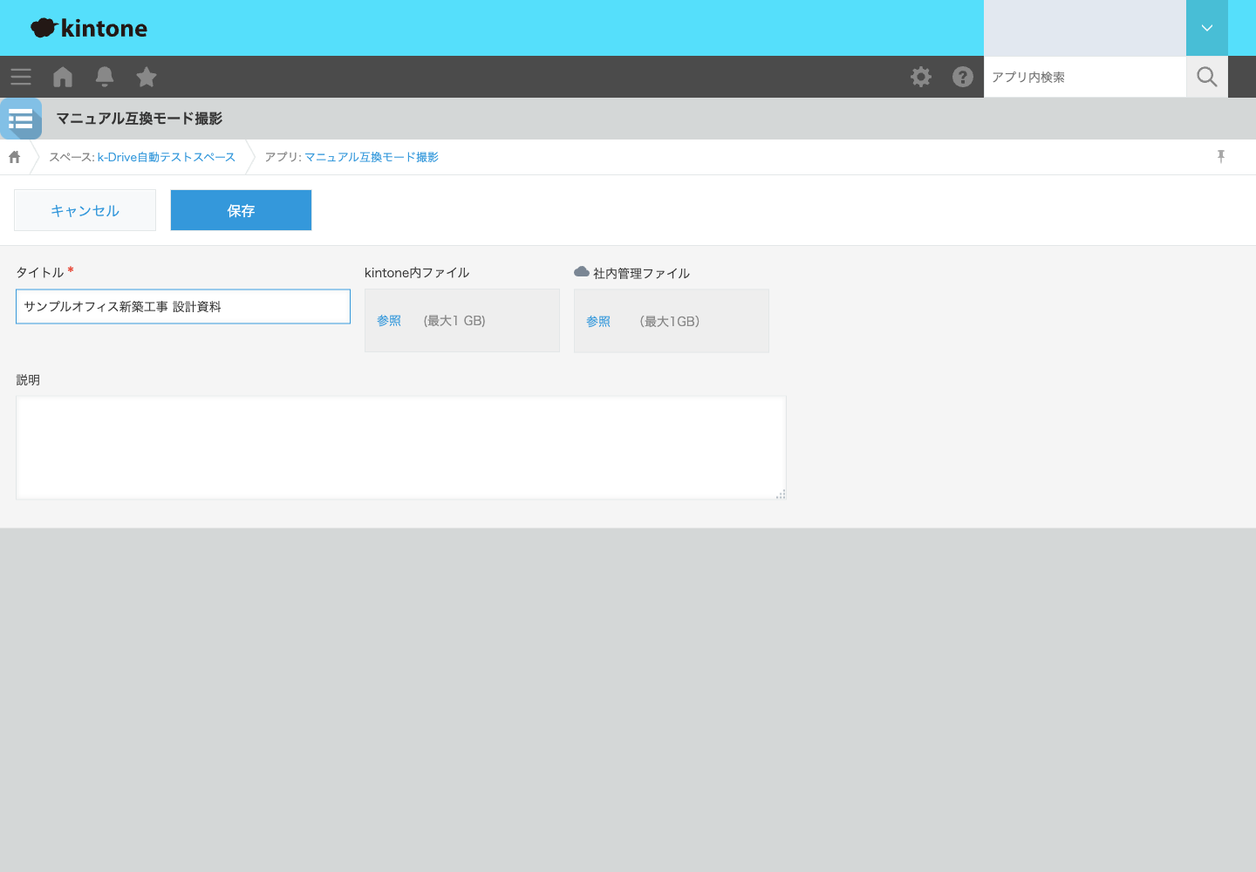Open the settings gear icon
The height and width of the screenshot is (872, 1256).
coord(921,77)
